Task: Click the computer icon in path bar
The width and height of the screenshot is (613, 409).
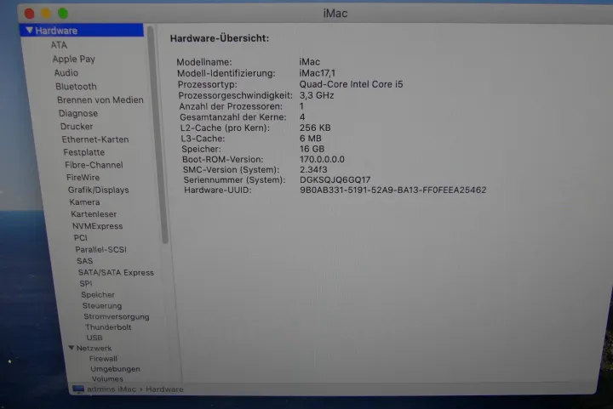Action: (x=78, y=389)
